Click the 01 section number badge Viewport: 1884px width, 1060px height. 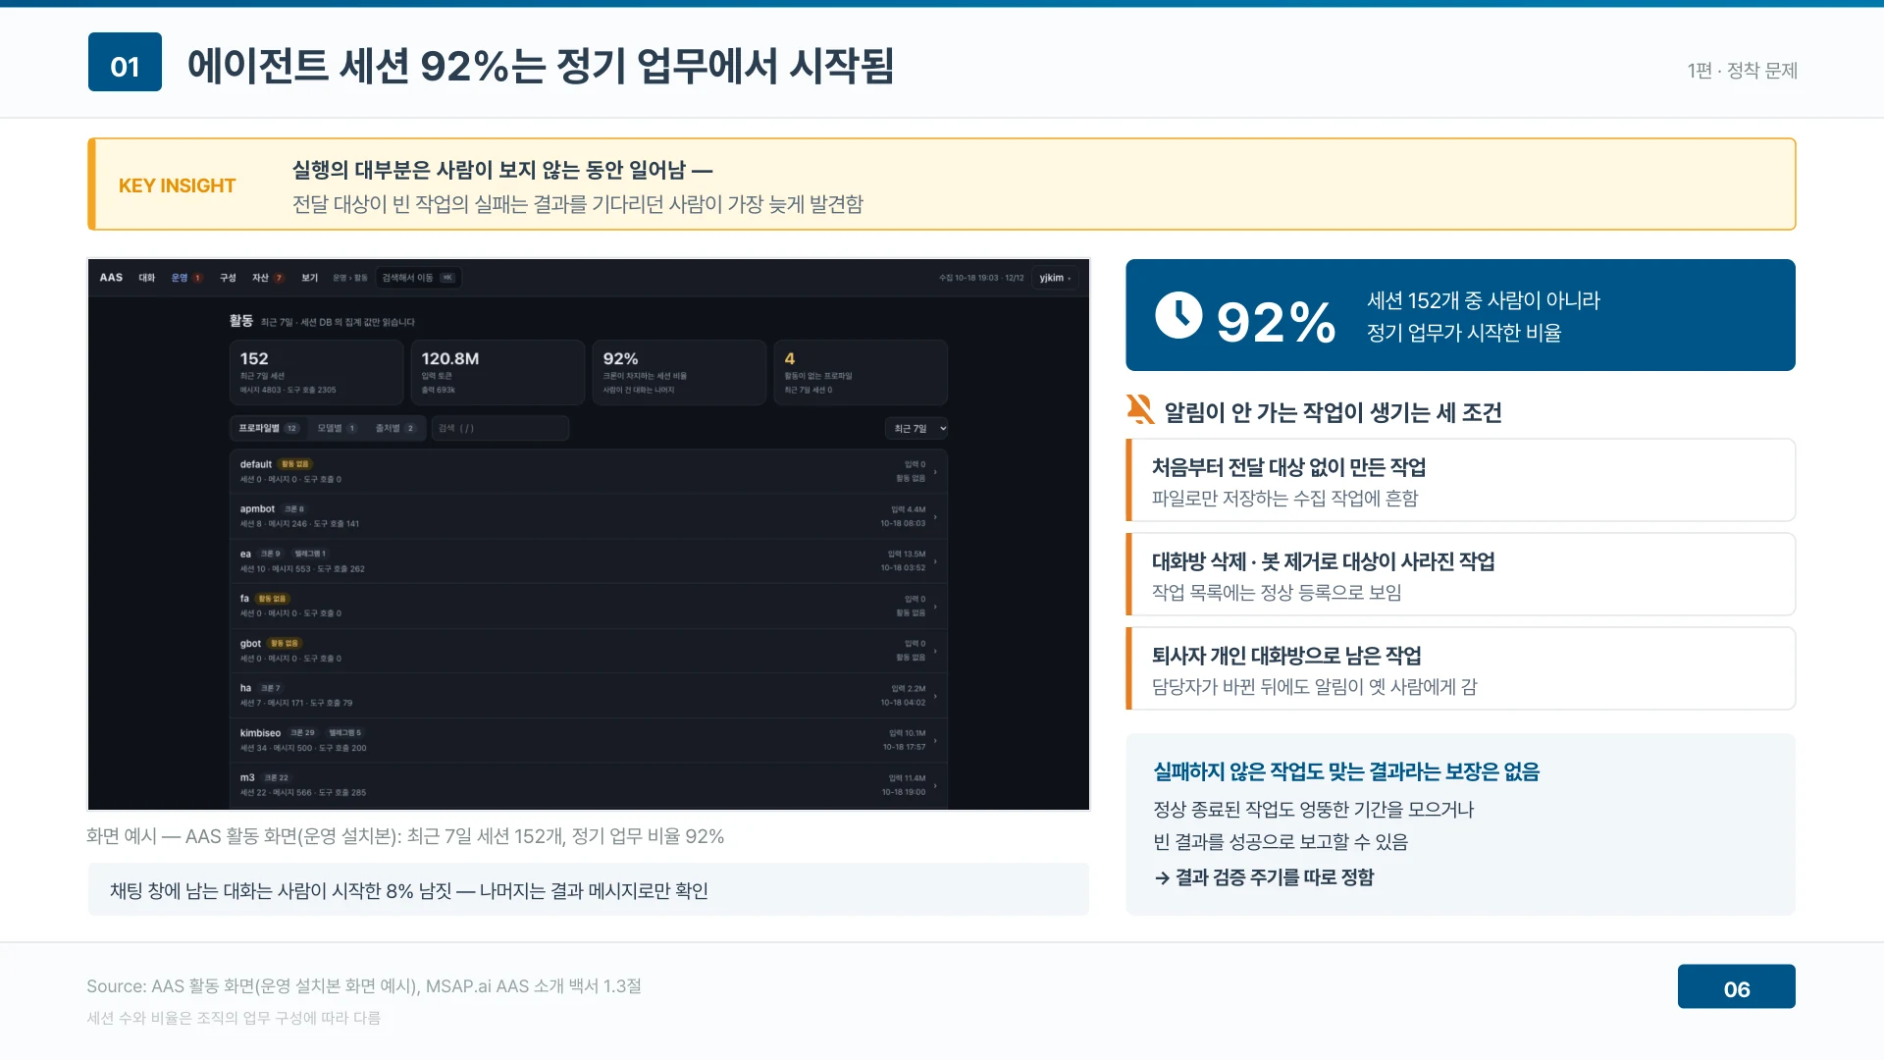(x=125, y=62)
